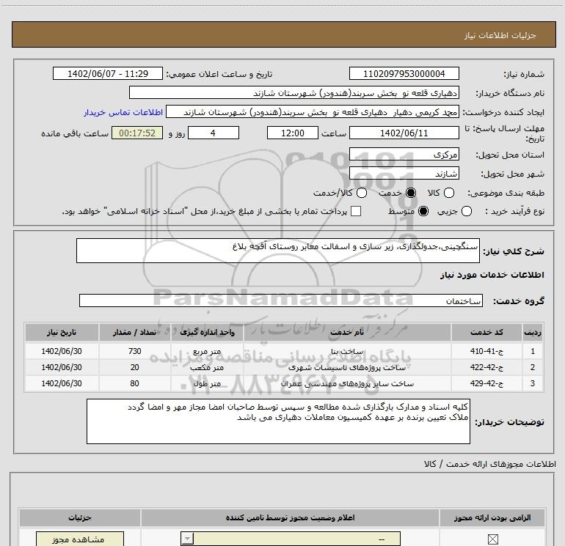This screenshot has width=565, height=546.
Task: Toggle the اسناد خزانه اسلامی payment checkbox
Action: coord(356,211)
